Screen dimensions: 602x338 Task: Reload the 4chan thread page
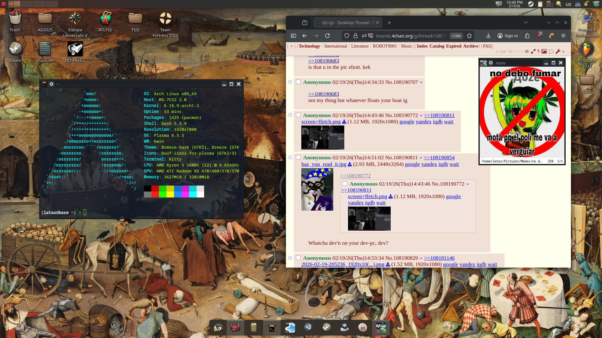(327, 36)
